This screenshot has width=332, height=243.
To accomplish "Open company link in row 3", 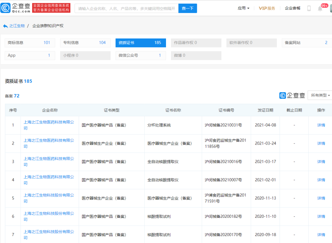I will (49, 161).
